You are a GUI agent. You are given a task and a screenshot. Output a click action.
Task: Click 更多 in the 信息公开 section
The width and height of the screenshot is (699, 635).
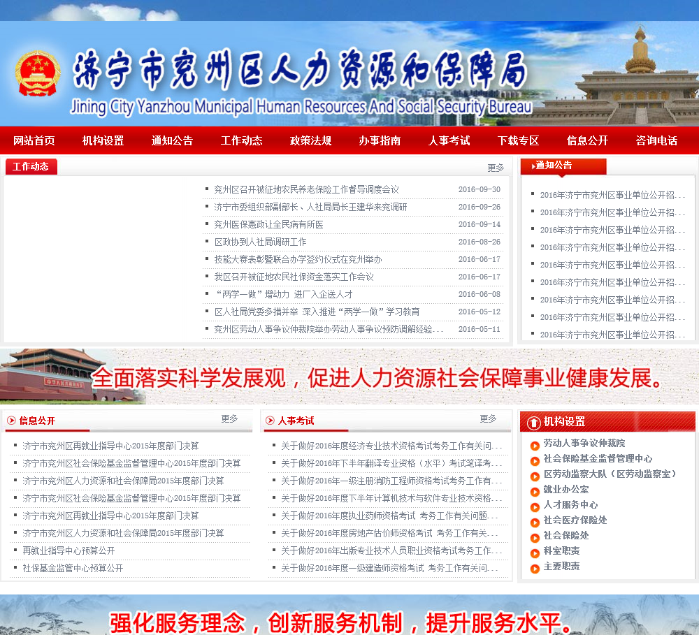(229, 419)
